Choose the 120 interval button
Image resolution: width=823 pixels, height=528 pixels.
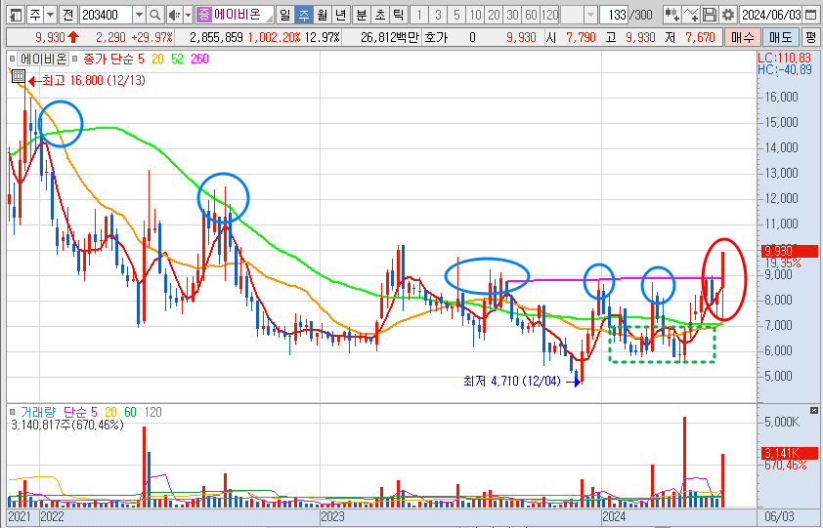(x=549, y=15)
